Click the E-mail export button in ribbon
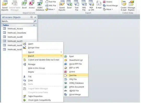This screenshot has height=103, width=141. pyautogui.click(x=99, y=5)
